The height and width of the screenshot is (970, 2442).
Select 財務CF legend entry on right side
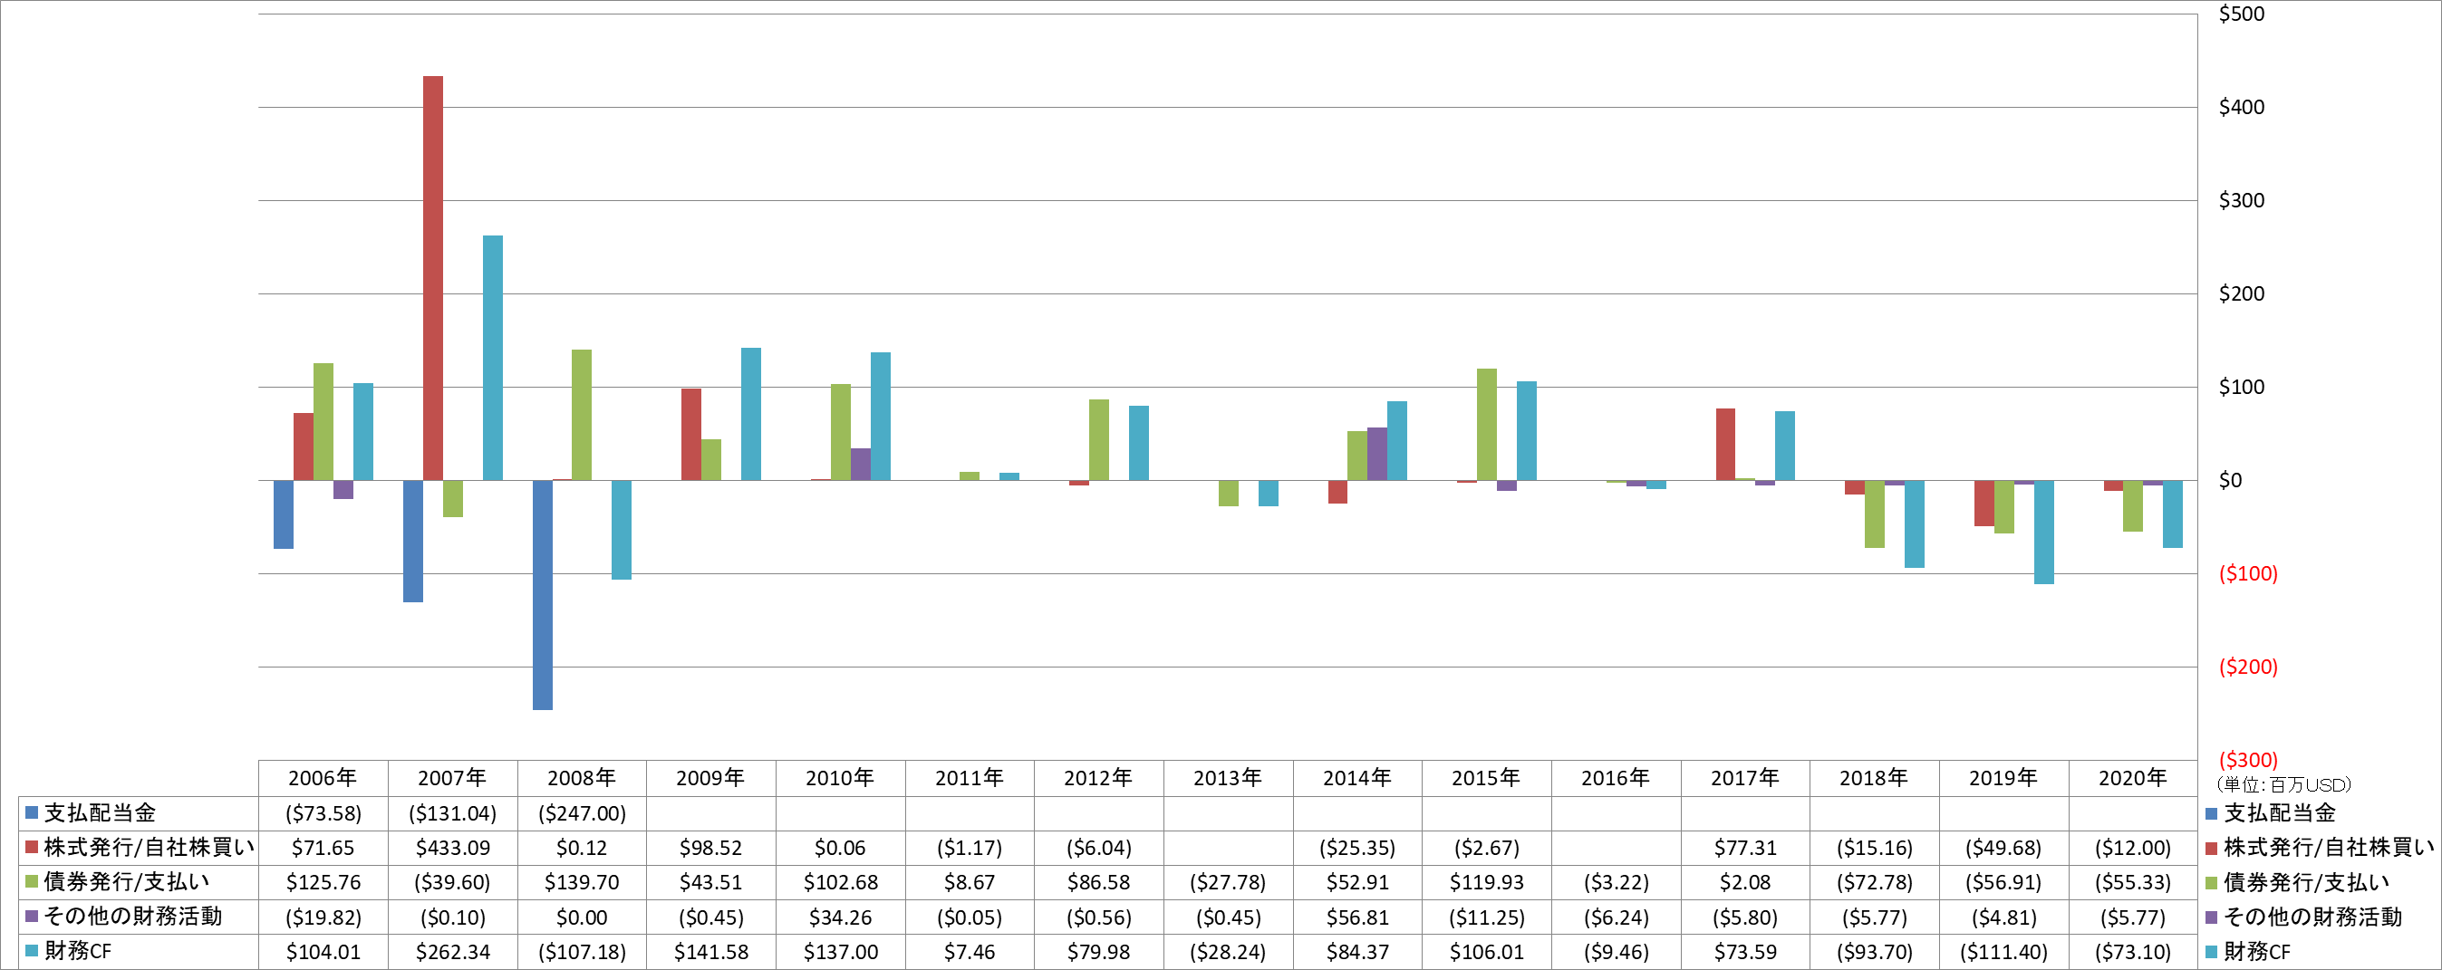pyautogui.click(x=2248, y=951)
